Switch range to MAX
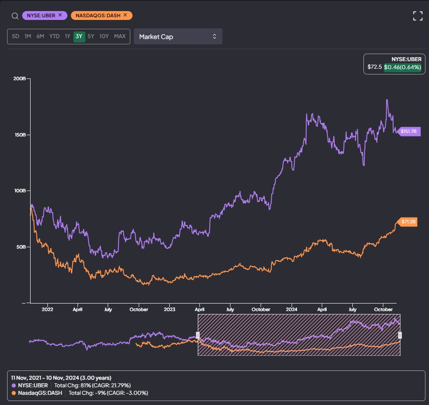Screen dimensions: 429x405 pos(120,36)
